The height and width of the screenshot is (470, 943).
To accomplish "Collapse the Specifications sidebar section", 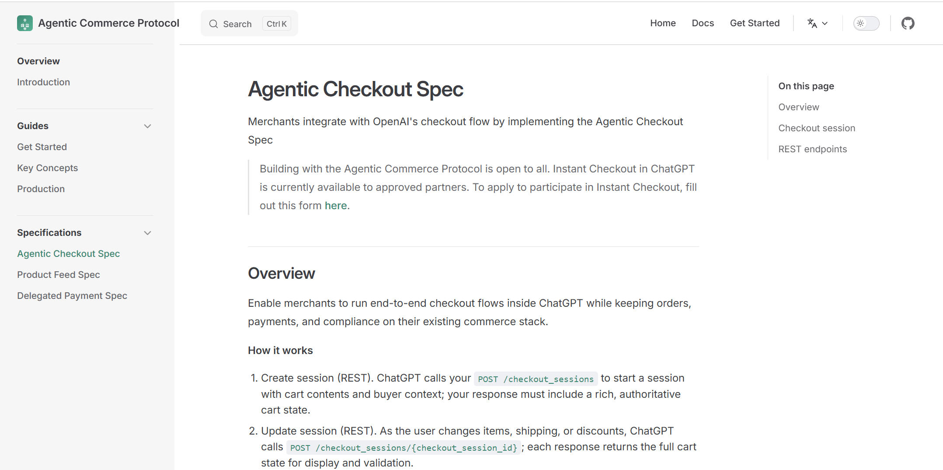I will coord(147,233).
